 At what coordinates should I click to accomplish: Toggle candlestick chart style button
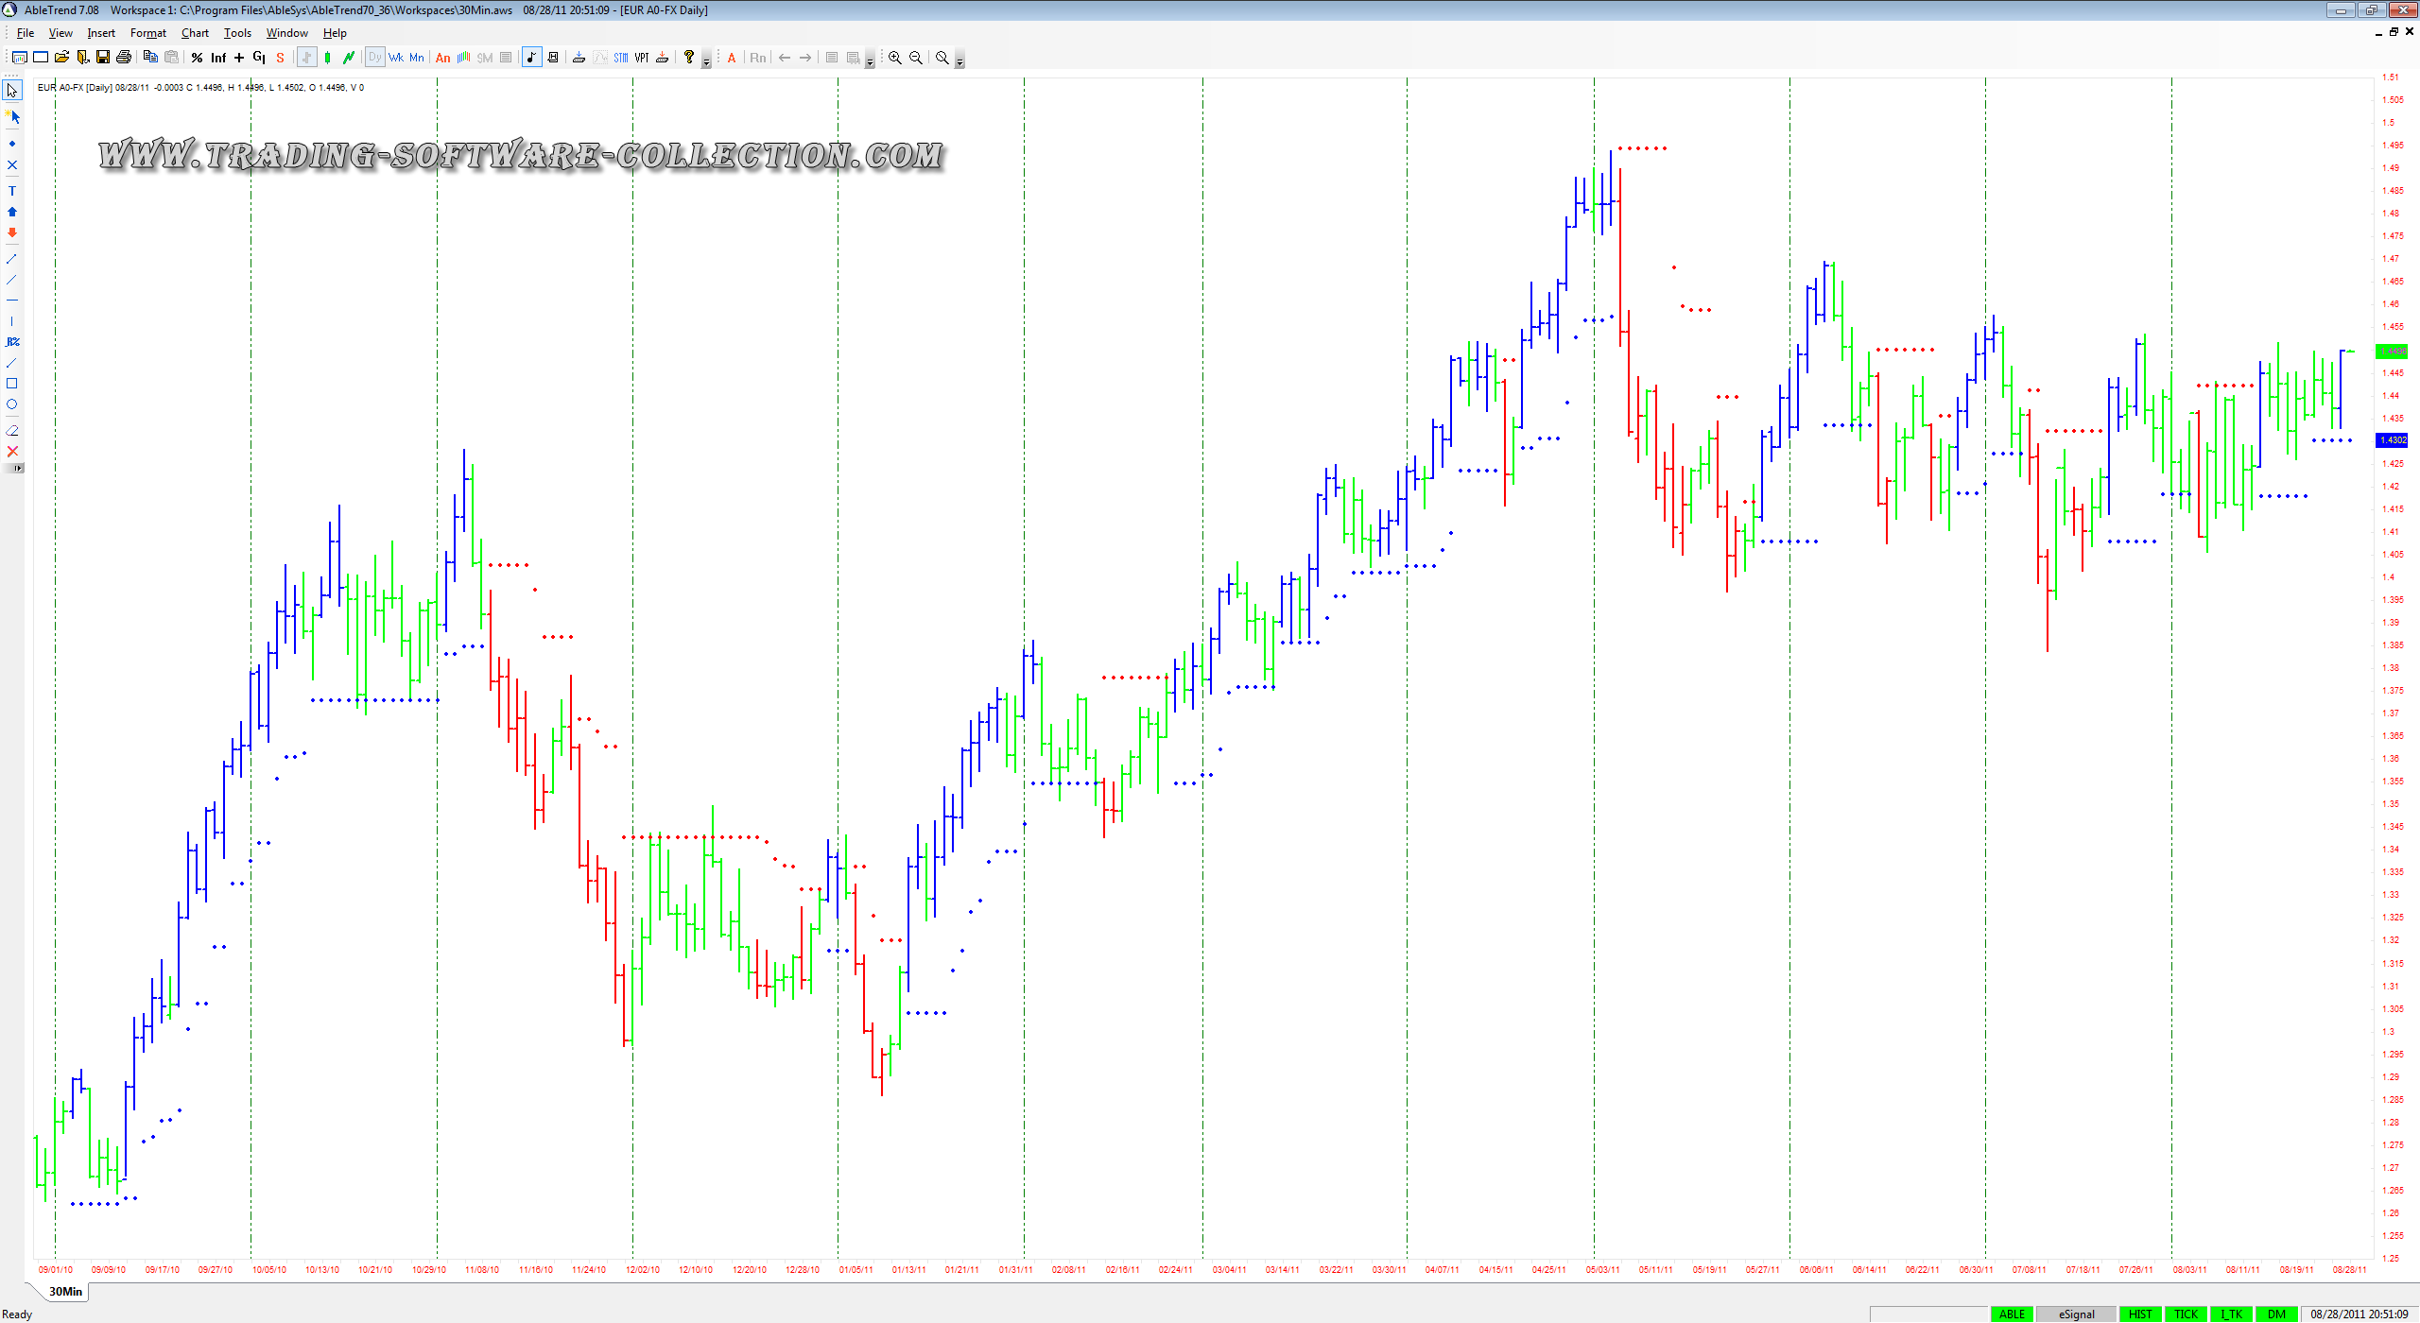pyautogui.click(x=328, y=58)
